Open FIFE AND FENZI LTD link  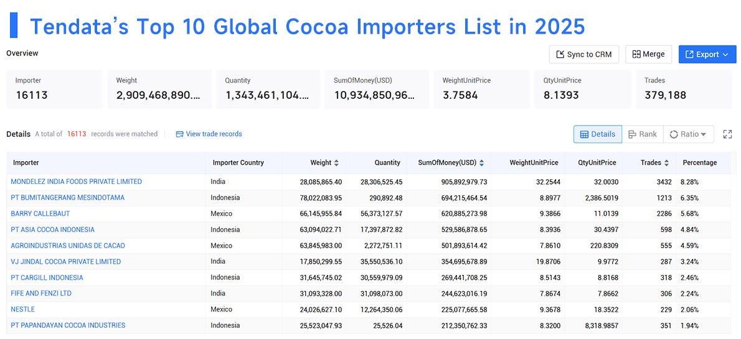point(41,294)
